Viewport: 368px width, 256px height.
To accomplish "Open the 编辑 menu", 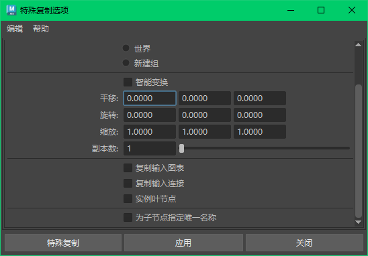I will (15, 29).
